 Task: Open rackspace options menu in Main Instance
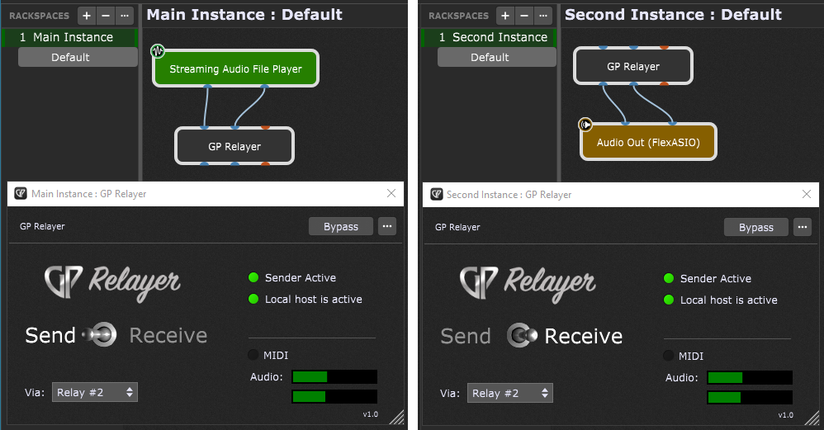click(x=125, y=16)
